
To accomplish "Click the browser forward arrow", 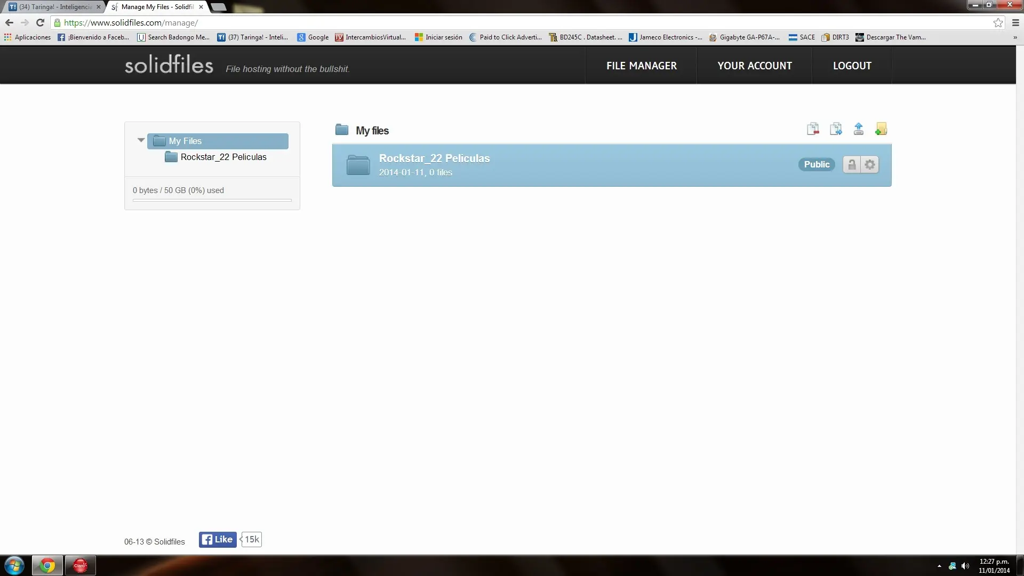I will coord(25,22).
